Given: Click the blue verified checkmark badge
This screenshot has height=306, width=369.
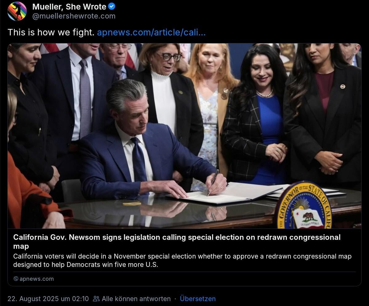Looking at the screenshot, I should (x=112, y=6).
